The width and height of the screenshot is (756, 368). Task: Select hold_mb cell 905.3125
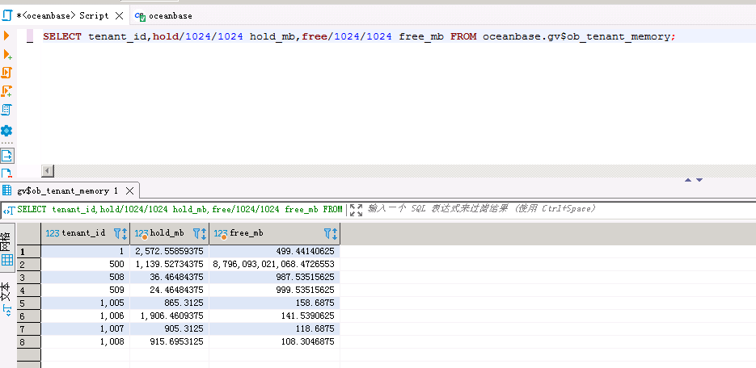(x=169, y=328)
